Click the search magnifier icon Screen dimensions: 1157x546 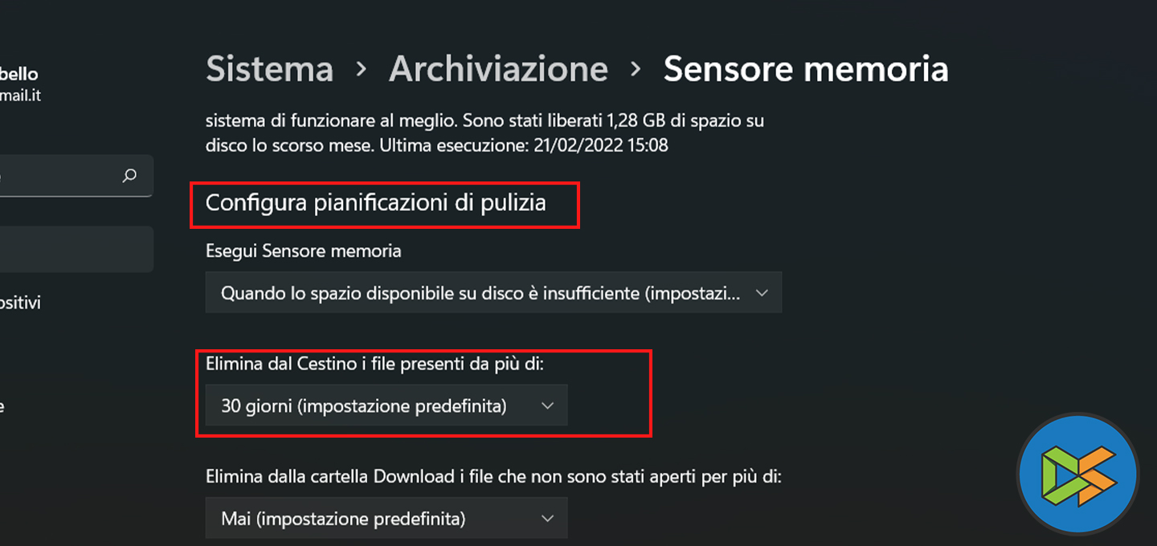(x=129, y=176)
